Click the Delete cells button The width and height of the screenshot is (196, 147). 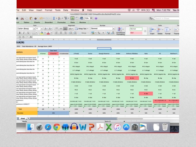(x=160, y=31)
